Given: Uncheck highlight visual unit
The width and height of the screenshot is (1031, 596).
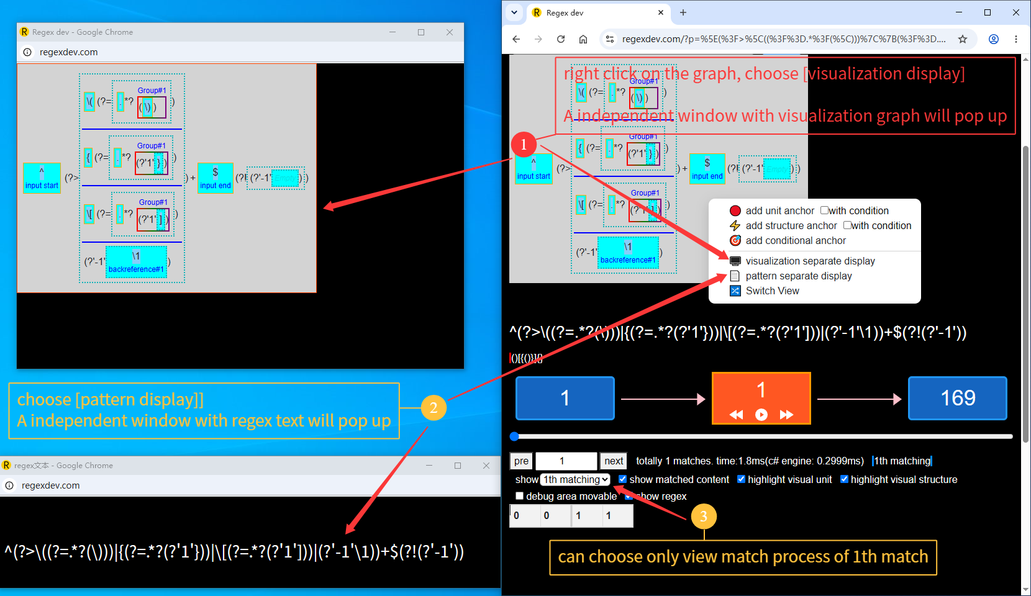Looking at the screenshot, I should click(x=741, y=479).
